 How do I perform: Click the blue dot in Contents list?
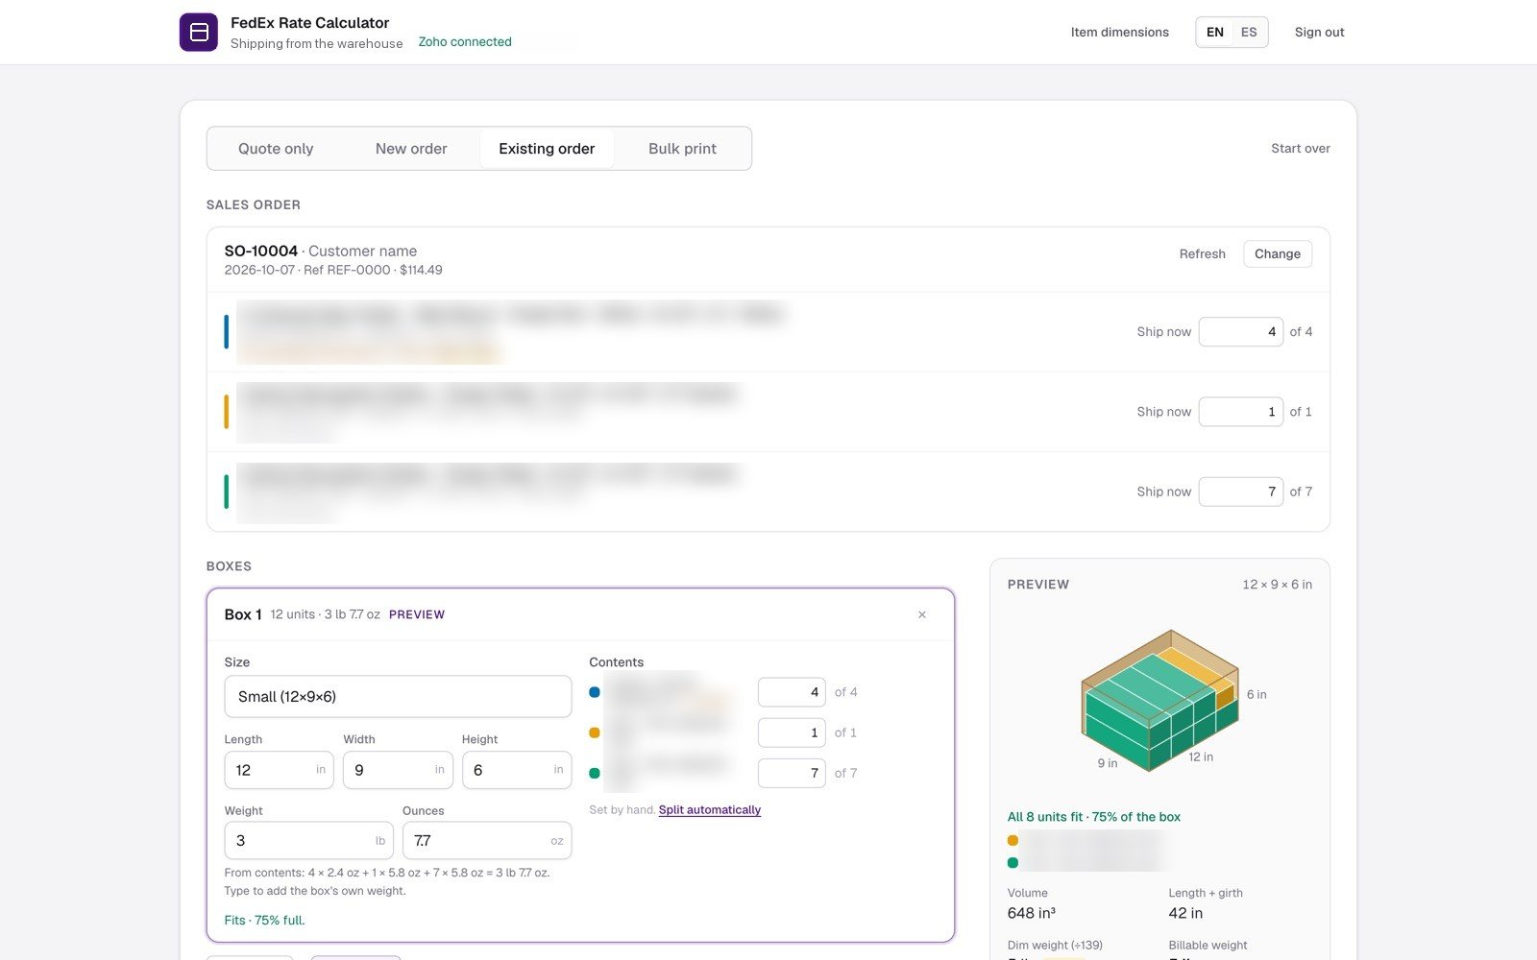[595, 692]
